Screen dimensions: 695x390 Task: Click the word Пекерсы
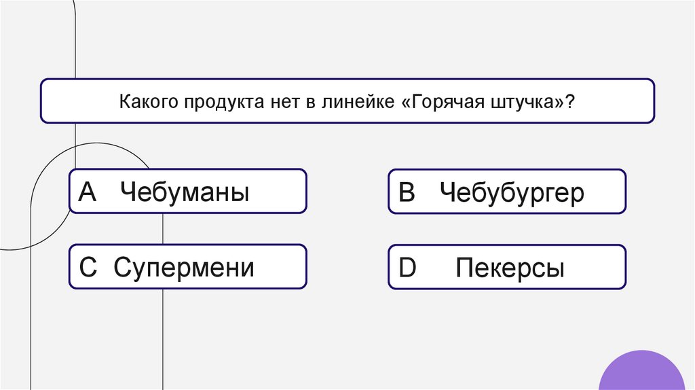point(510,268)
